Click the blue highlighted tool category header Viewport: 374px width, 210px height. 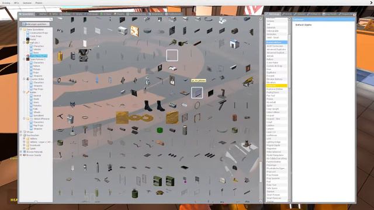pos(276,42)
